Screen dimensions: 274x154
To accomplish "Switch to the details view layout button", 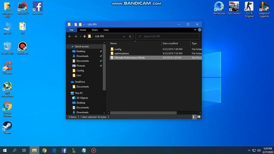I will pyautogui.click(x=194, y=117).
